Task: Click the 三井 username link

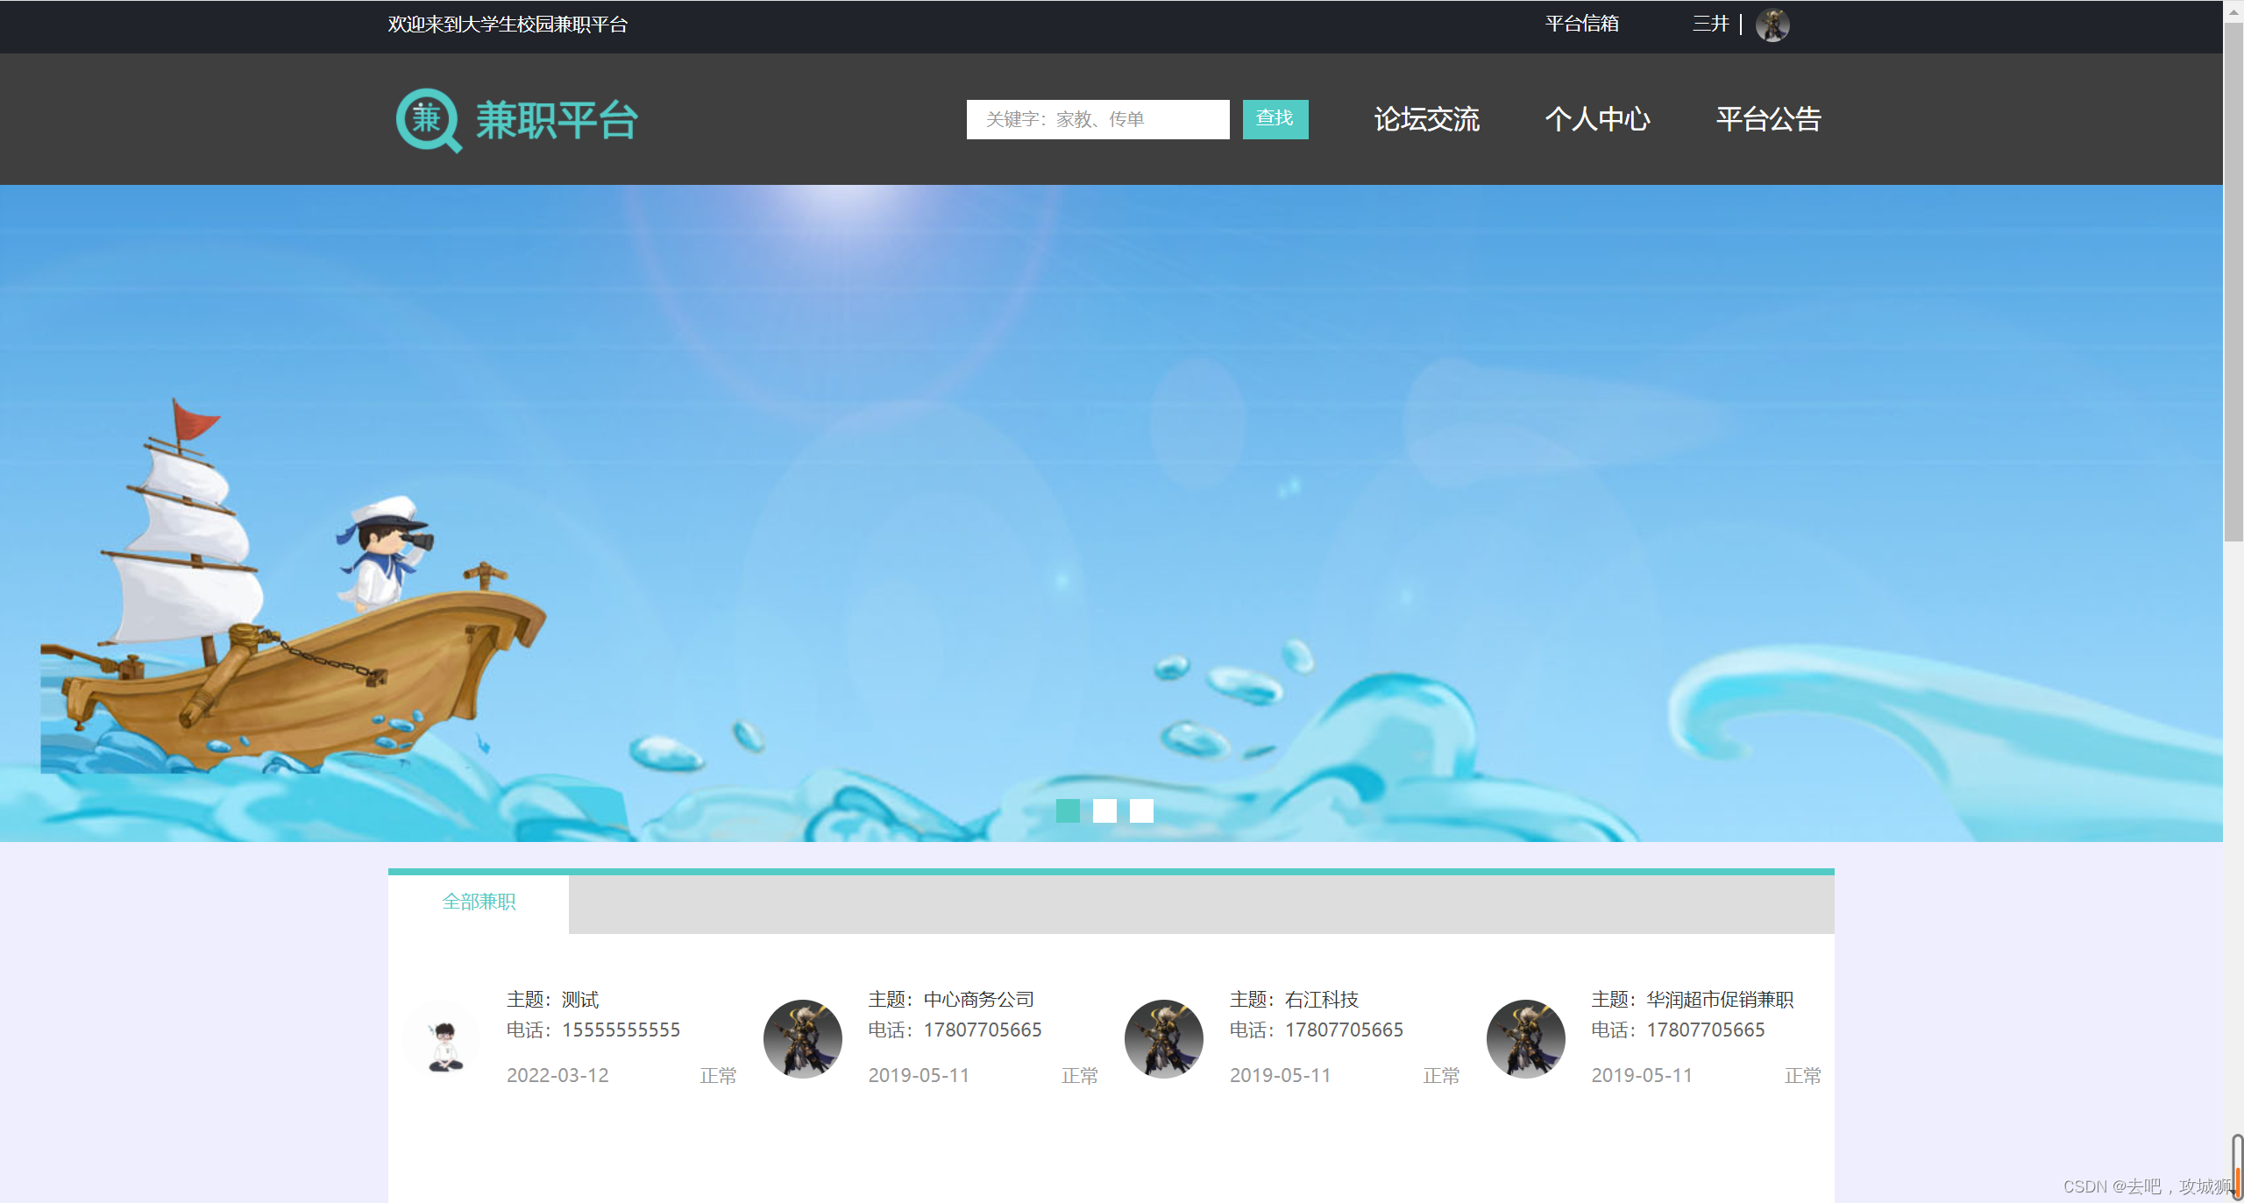Action: point(1709,24)
